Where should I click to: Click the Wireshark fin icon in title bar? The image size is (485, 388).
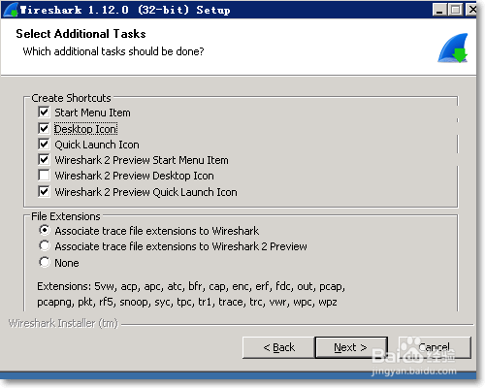11,10
